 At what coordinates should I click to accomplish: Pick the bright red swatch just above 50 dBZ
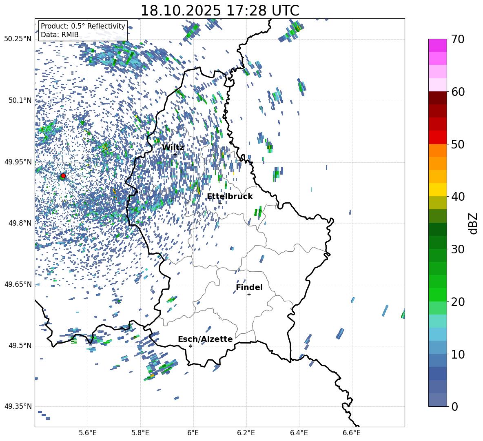click(x=438, y=137)
